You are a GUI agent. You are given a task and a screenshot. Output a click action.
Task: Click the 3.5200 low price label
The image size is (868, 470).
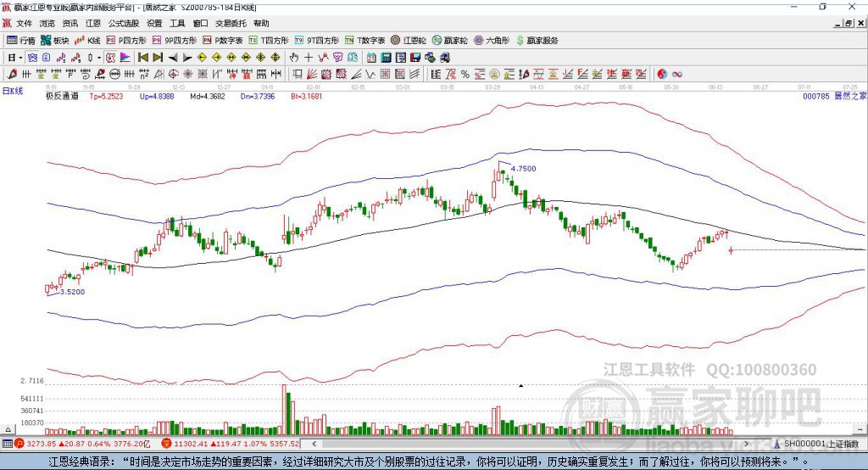tap(72, 292)
